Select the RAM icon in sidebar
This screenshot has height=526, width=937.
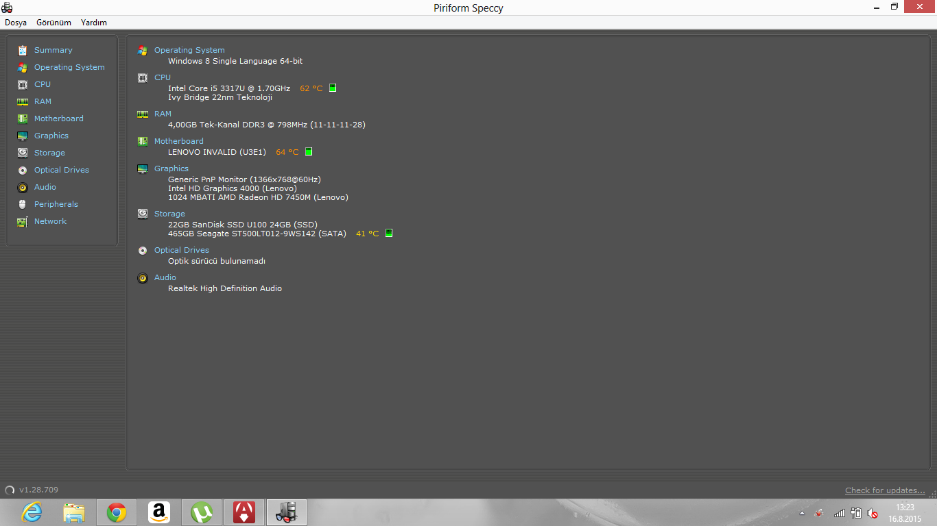point(23,101)
